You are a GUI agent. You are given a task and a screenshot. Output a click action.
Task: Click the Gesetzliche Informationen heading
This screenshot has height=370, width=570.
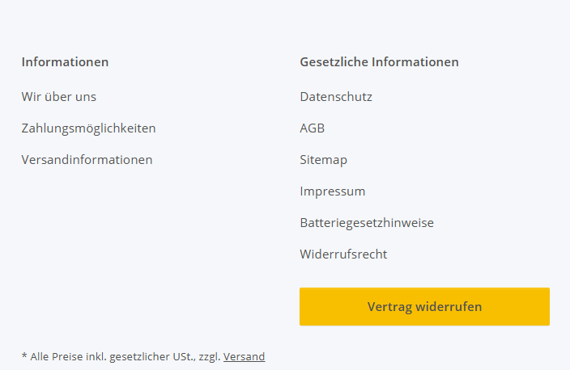(x=379, y=62)
